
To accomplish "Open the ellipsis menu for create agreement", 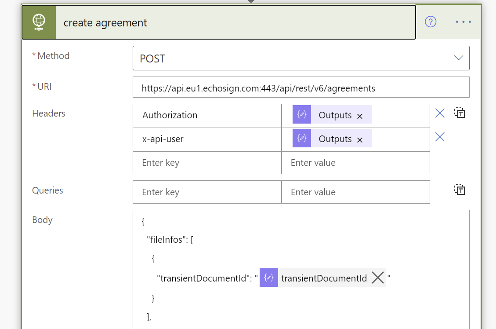I will click(x=463, y=22).
